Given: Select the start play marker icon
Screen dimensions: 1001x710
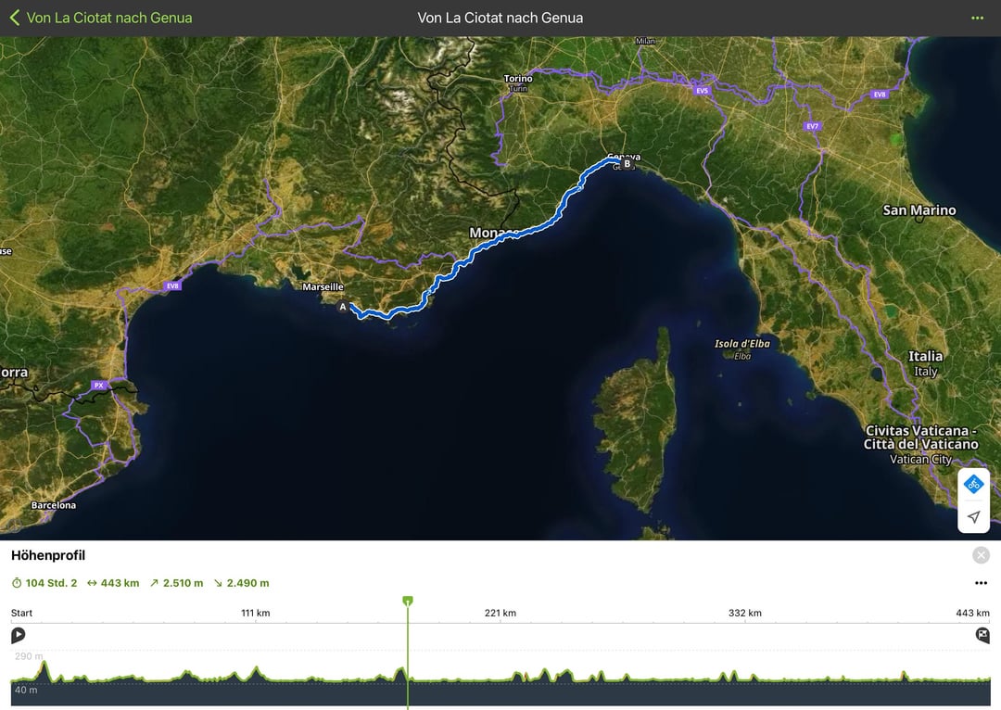Looking at the screenshot, I should point(19,635).
